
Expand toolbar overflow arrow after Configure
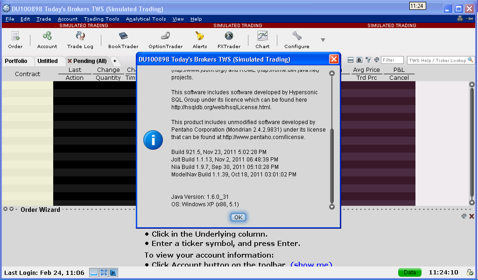(x=323, y=40)
